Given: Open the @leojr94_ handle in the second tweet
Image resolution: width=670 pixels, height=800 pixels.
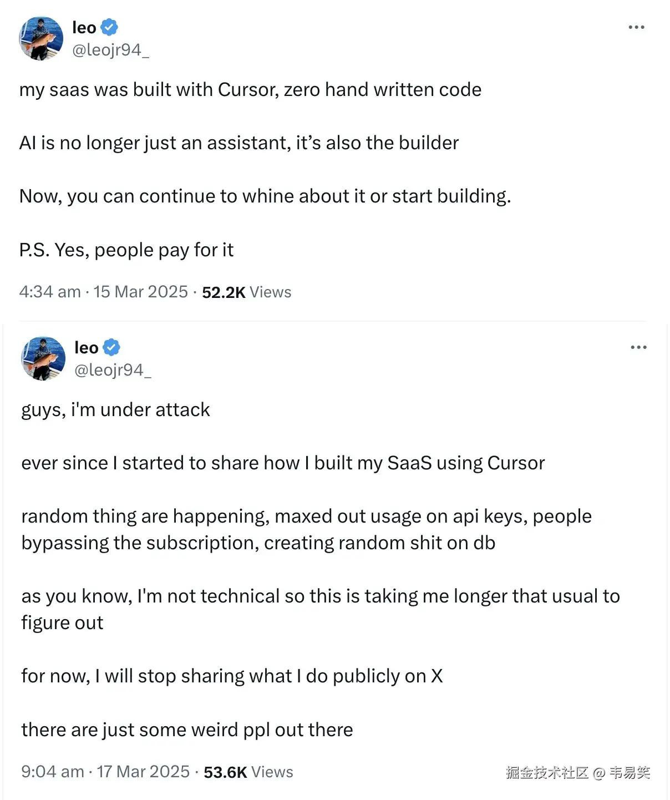Looking at the screenshot, I should pyautogui.click(x=113, y=370).
